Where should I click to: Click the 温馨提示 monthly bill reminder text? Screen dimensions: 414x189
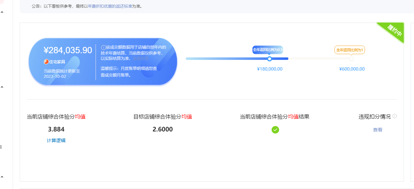click(129, 72)
